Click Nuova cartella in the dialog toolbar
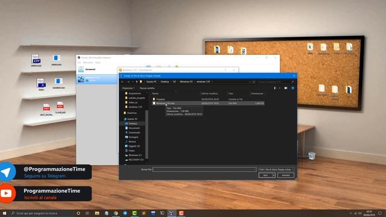The width and height of the screenshot is (386, 217). click(147, 88)
